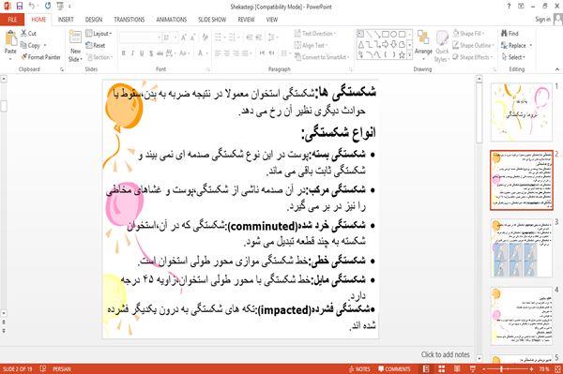Open the FILE tab
Viewport: 563px width, 374px height.
tap(12, 20)
